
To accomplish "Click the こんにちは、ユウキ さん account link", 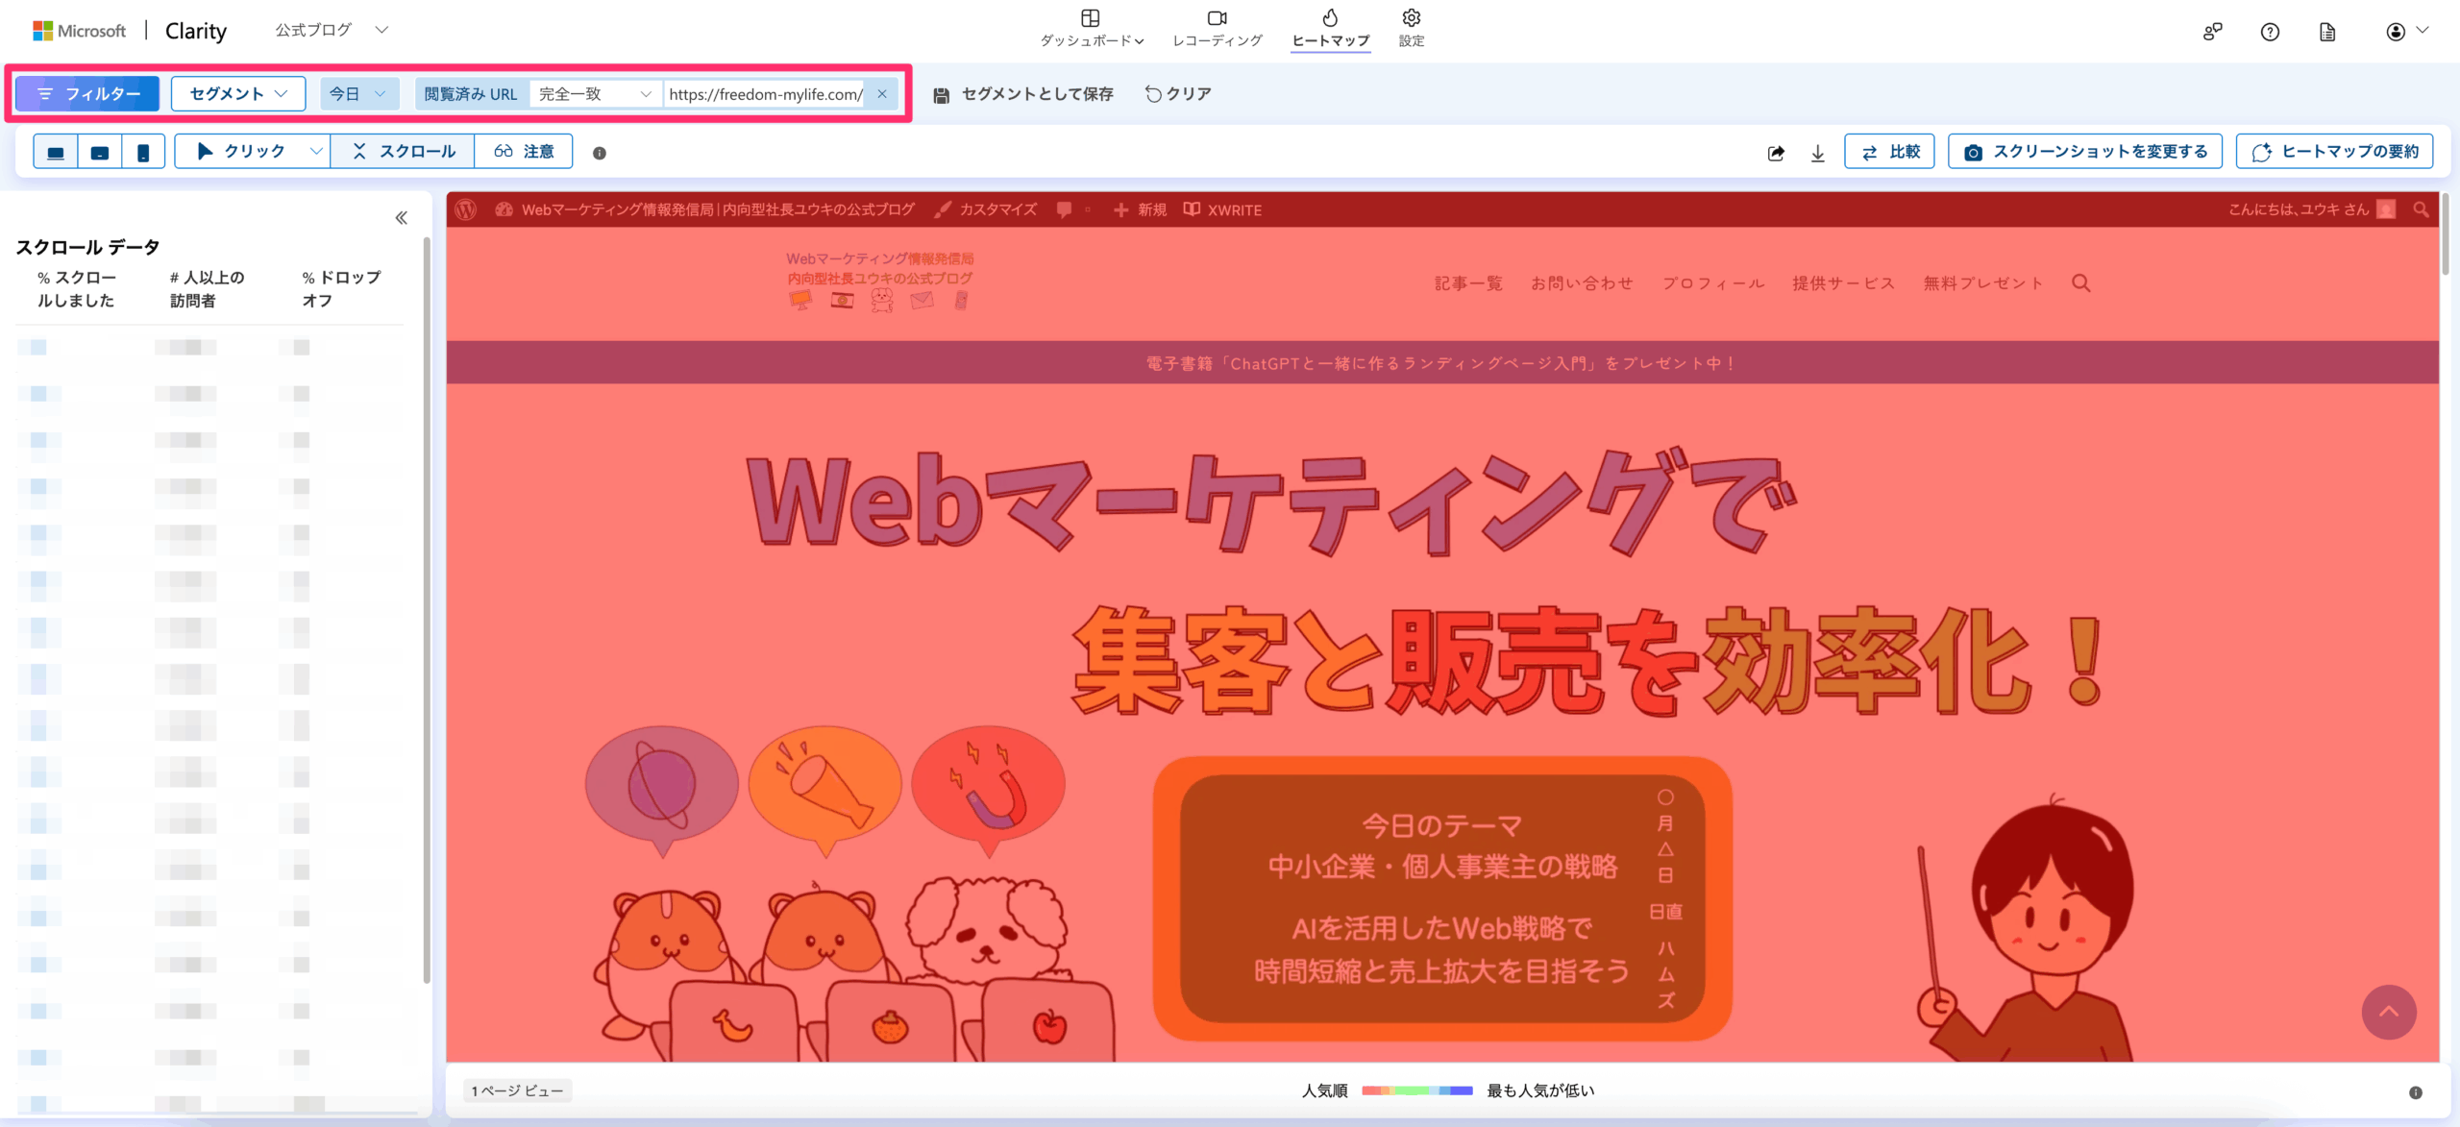I will tap(2311, 209).
